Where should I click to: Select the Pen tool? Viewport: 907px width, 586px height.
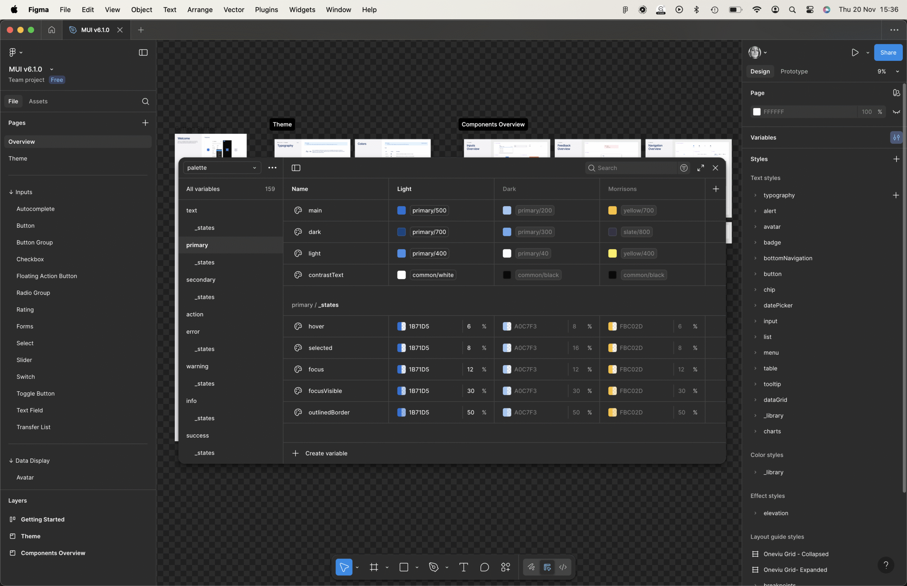(x=434, y=567)
